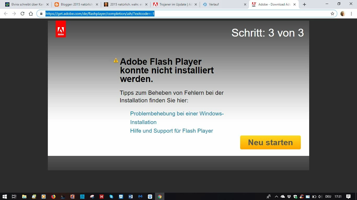The width and height of the screenshot is (357, 200).
Task: Click the red Adobe logo on the page
Action: (61, 29)
